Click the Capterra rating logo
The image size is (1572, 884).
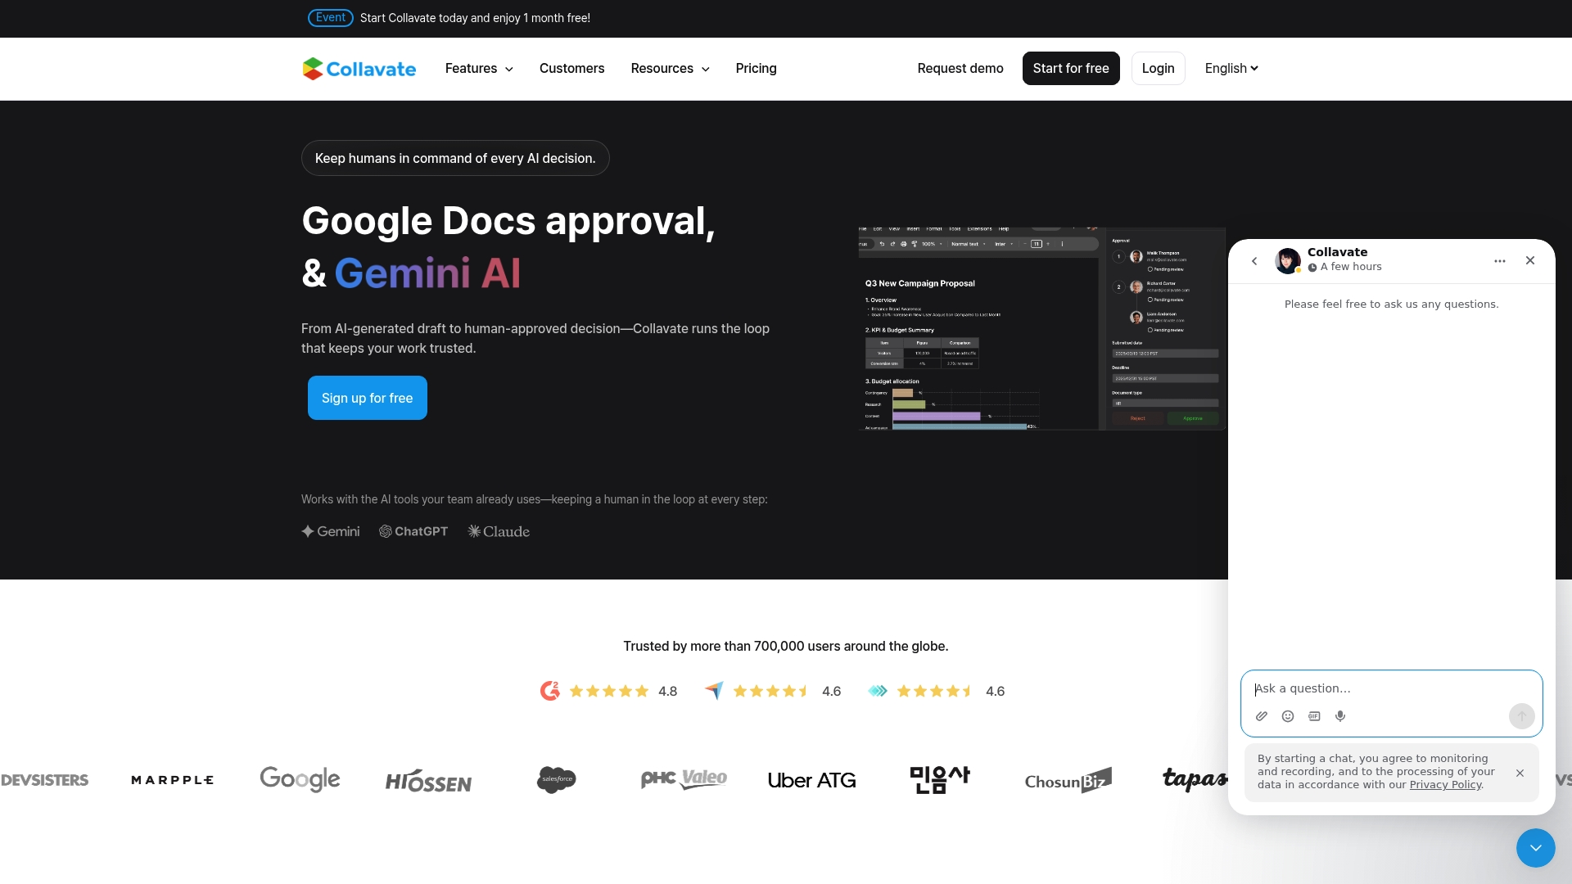(x=714, y=691)
